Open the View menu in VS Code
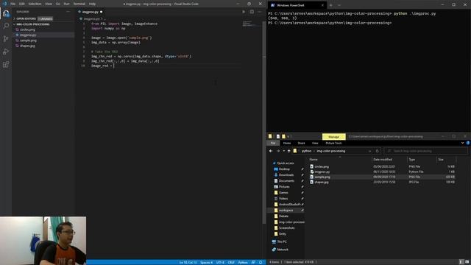This screenshot has width=471, height=265. click(x=49, y=4)
